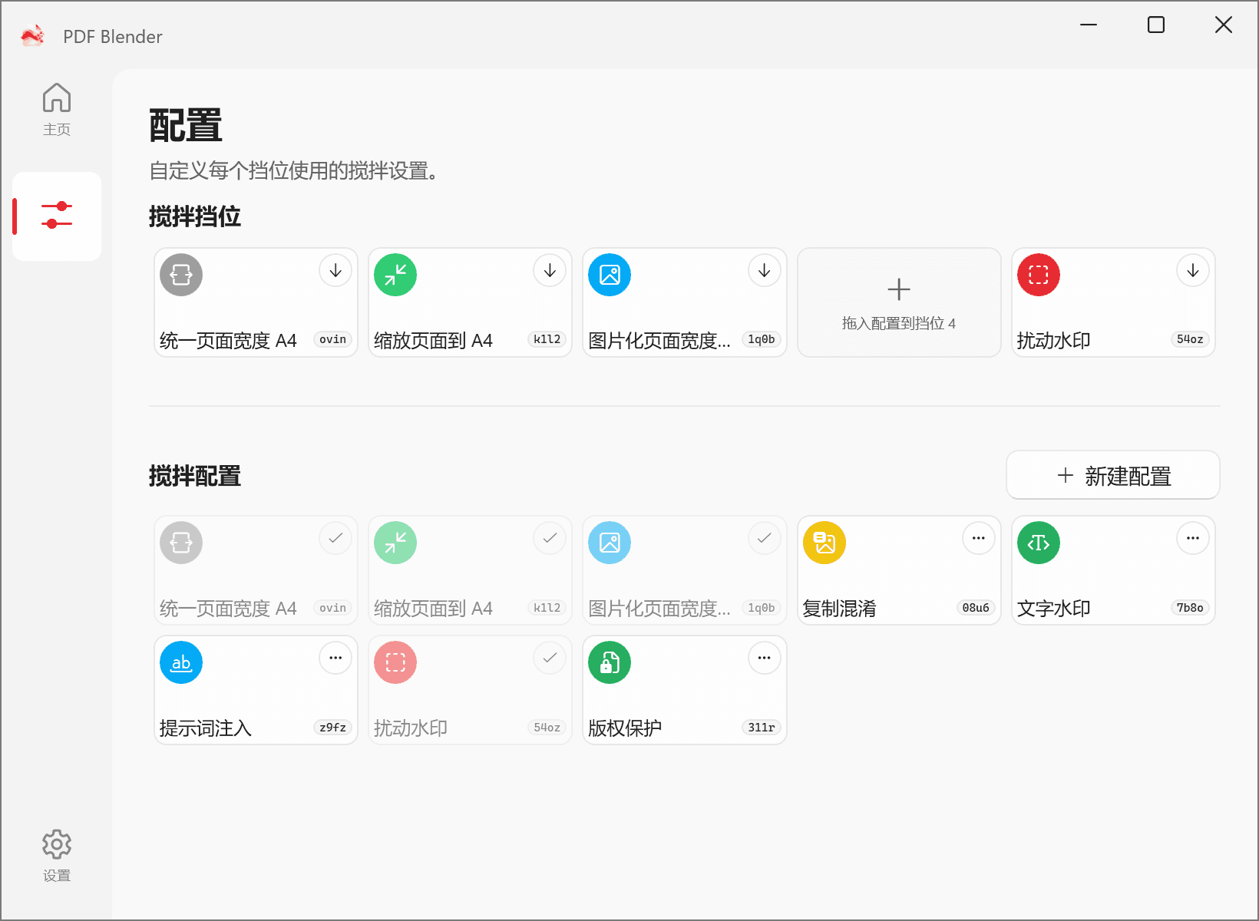Open the 主页 home page in sidebar
The height and width of the screenshot is (921, 1259).
point(57,109)
